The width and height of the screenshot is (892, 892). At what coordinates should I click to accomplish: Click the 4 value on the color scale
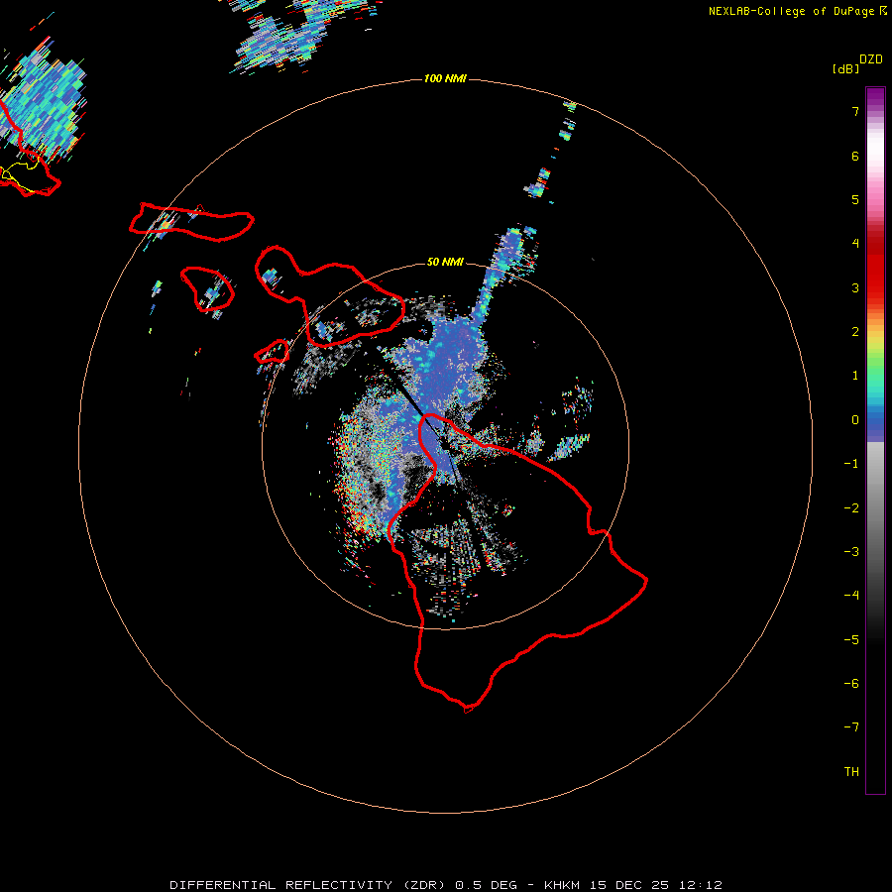(x=855, y=244)
